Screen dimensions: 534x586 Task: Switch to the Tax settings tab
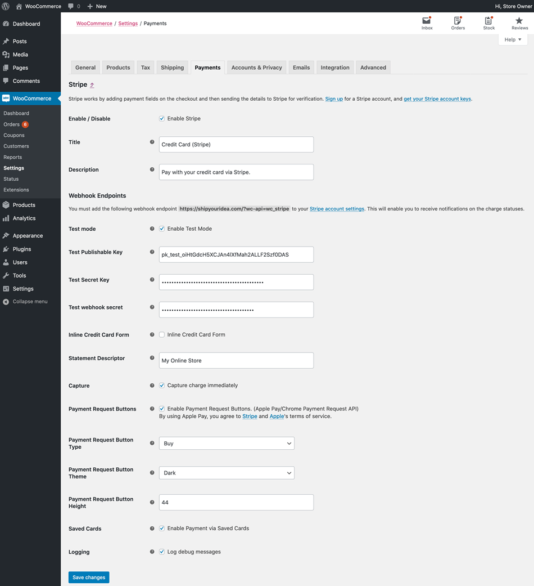[146, 68]
